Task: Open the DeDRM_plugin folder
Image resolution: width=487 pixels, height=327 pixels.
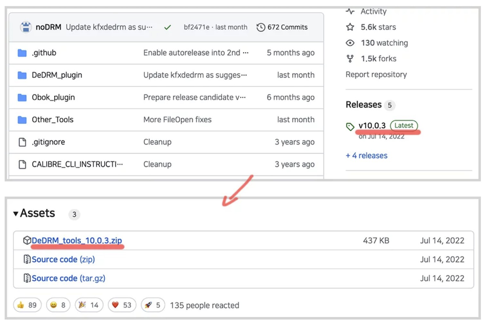Action: tap(57, 75)
